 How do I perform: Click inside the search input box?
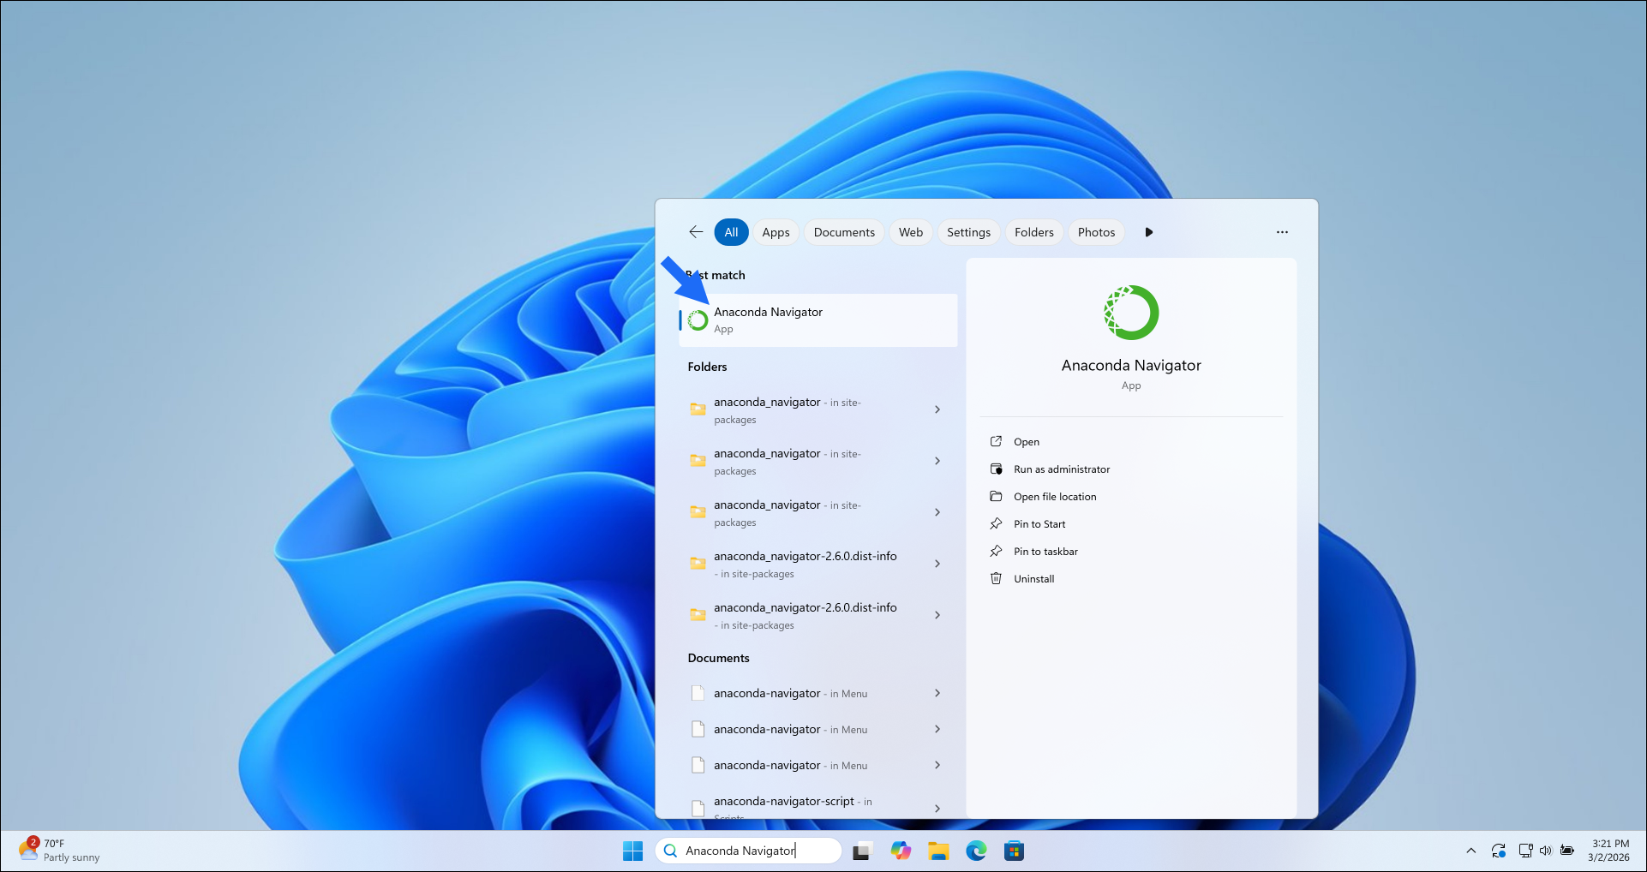[748, 850]
